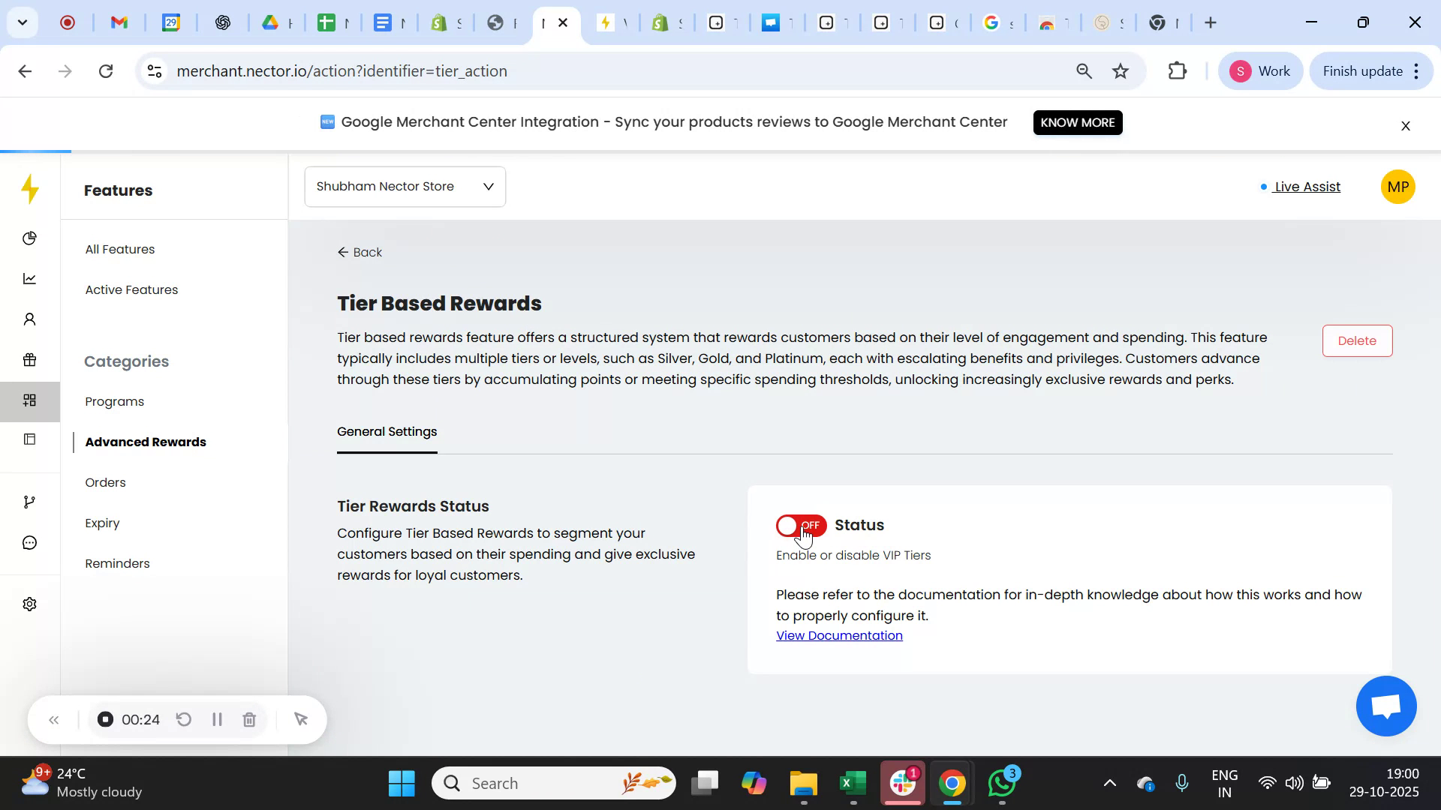This screenshot has height=810, width=1441.
Task: Stop the recording timer
Action: [104, 719]
